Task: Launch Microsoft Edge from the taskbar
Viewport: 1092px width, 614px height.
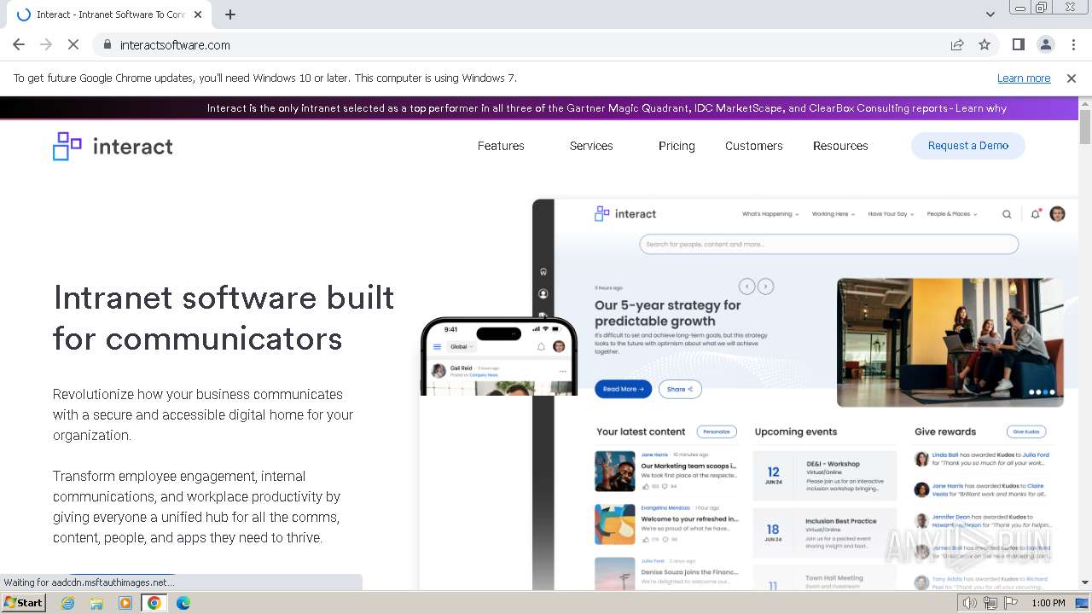Action: coord(183,603)
